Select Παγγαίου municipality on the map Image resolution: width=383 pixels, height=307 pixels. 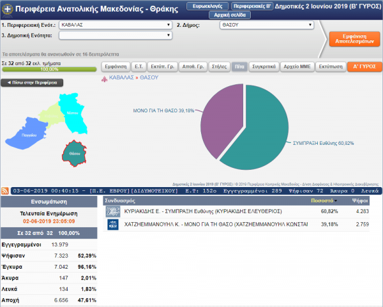point(29,135)
